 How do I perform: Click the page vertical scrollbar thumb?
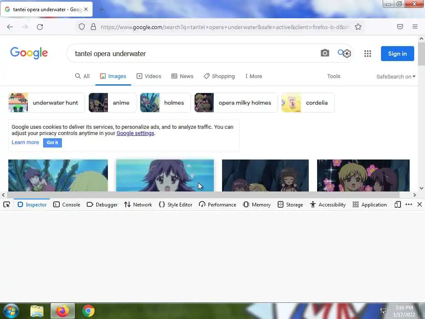pos(421,54)
